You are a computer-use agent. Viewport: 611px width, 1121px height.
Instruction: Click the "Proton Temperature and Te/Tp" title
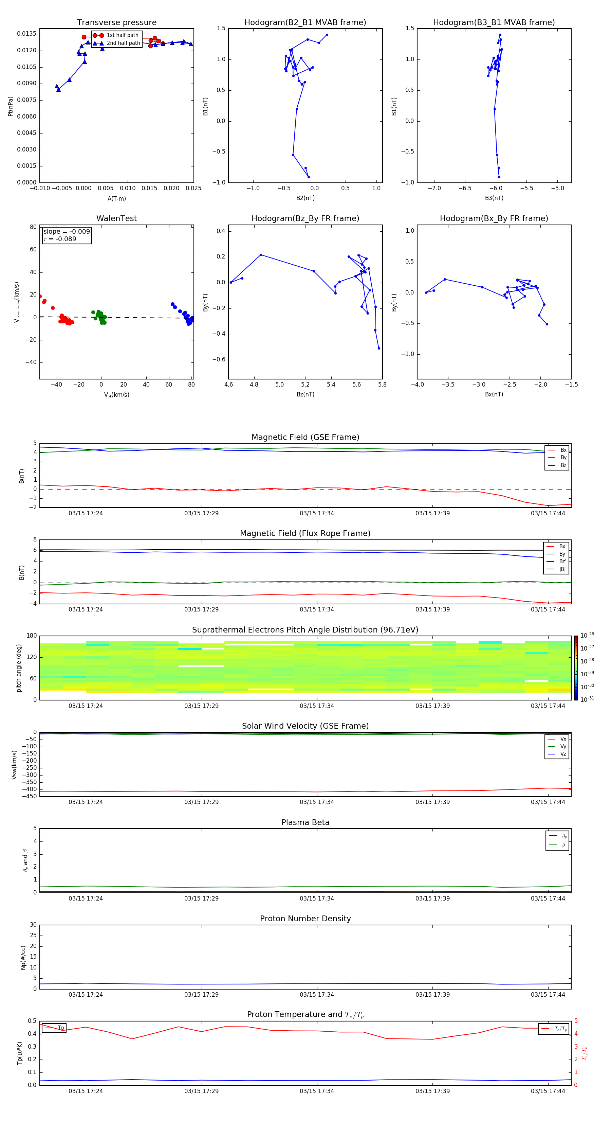[305, 1014]
